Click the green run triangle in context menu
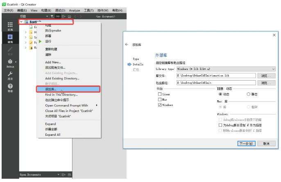The image size is (281, 182). pyautogui.click(x=40, y=41)
